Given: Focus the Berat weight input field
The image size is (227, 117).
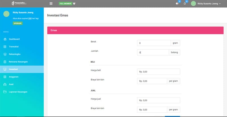Looking at the screenshot, I should coord(154,43).
